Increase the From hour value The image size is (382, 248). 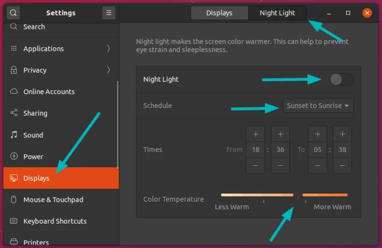tap(256, 134)
